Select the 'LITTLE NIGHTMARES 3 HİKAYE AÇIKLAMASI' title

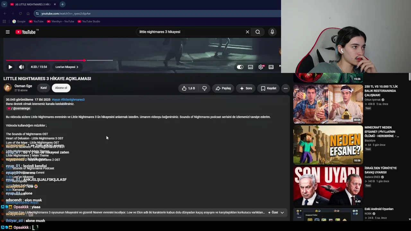[x=47, y=79]
